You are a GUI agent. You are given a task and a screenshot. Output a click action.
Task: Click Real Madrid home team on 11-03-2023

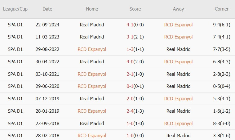(x=92, y=37)
